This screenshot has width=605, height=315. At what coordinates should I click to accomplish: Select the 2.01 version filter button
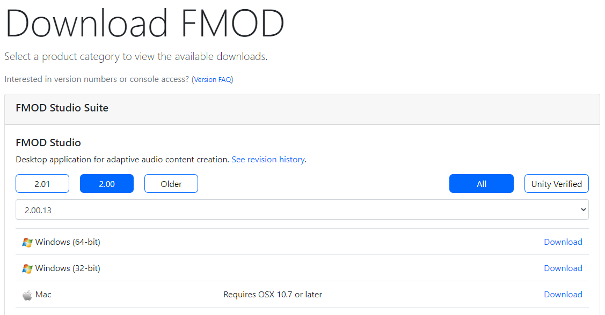(x=42, y=183)
